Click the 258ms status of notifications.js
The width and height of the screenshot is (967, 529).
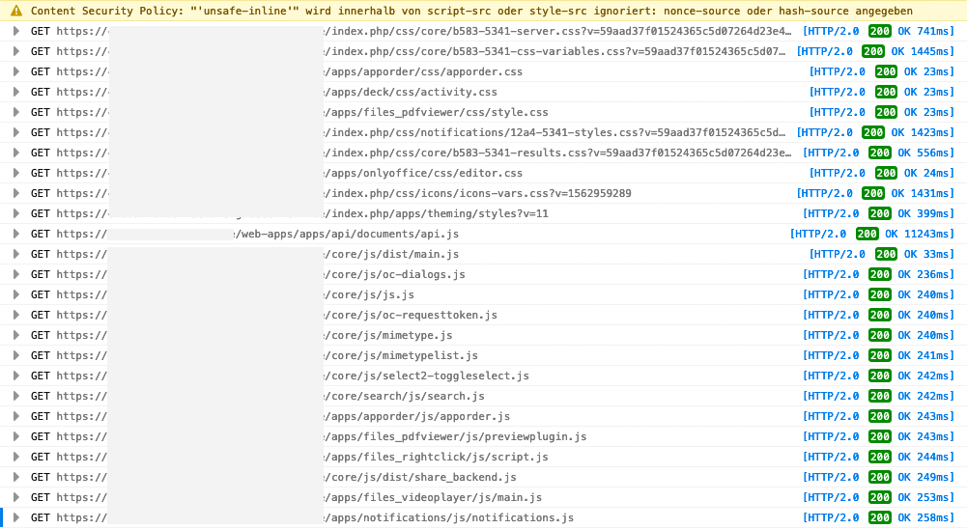[x=878, y=518]
